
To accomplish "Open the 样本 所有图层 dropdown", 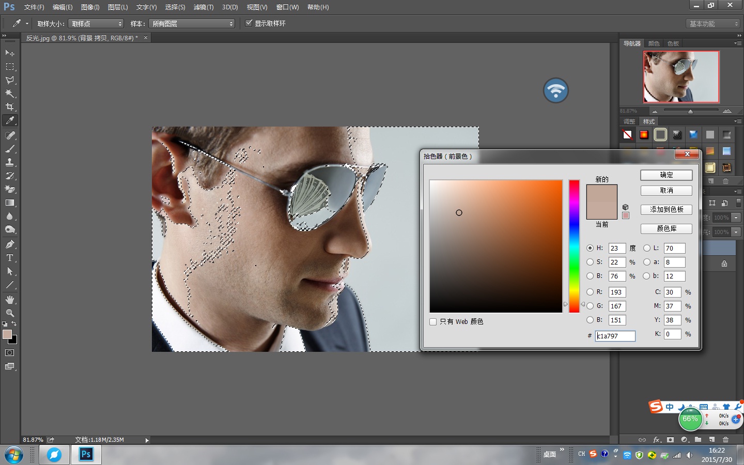I will (192, 24).
